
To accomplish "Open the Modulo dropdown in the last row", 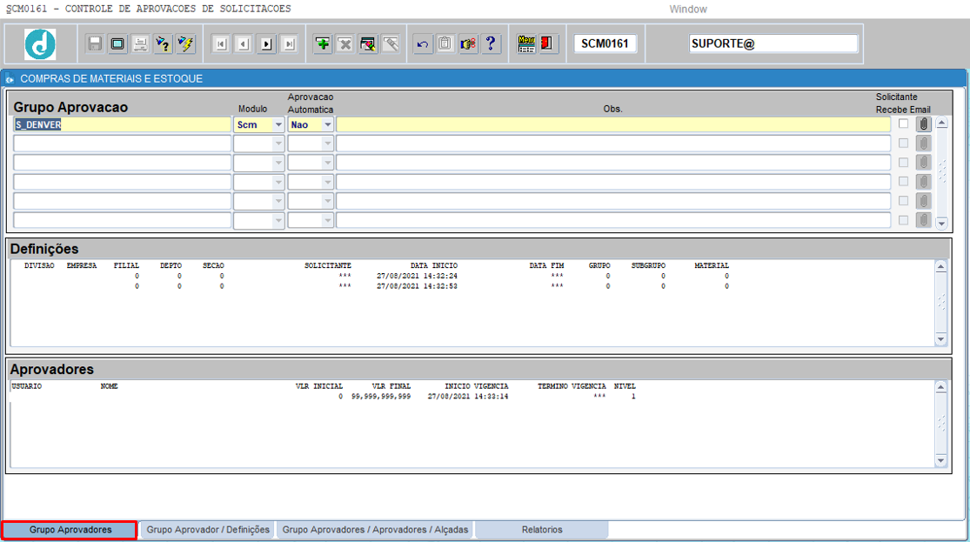I will (x=278, y=220).
